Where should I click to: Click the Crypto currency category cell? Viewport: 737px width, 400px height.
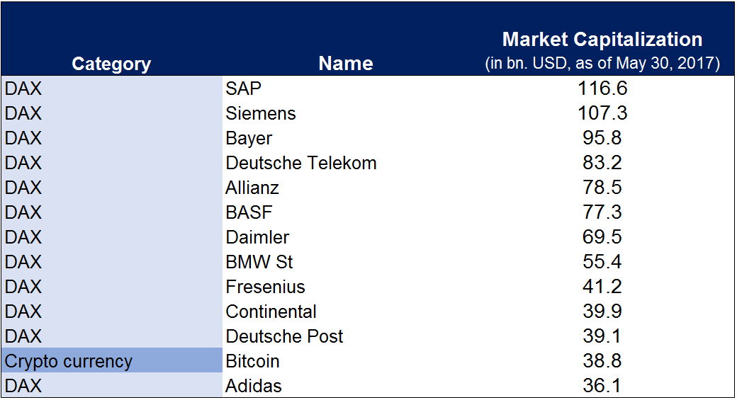coord(69,361)
